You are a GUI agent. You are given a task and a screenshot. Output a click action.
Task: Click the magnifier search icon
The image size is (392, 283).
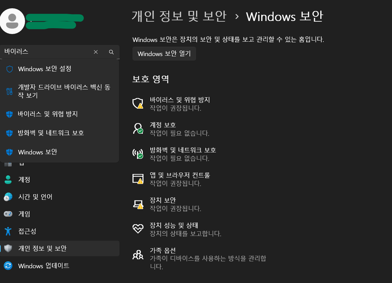click(x=111, y=52)
